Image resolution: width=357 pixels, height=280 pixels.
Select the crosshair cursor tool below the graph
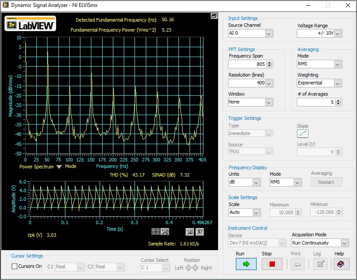pos(155,232)
